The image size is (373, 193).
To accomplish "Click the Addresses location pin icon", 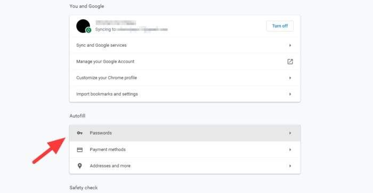I will click(x=80, y=166).
